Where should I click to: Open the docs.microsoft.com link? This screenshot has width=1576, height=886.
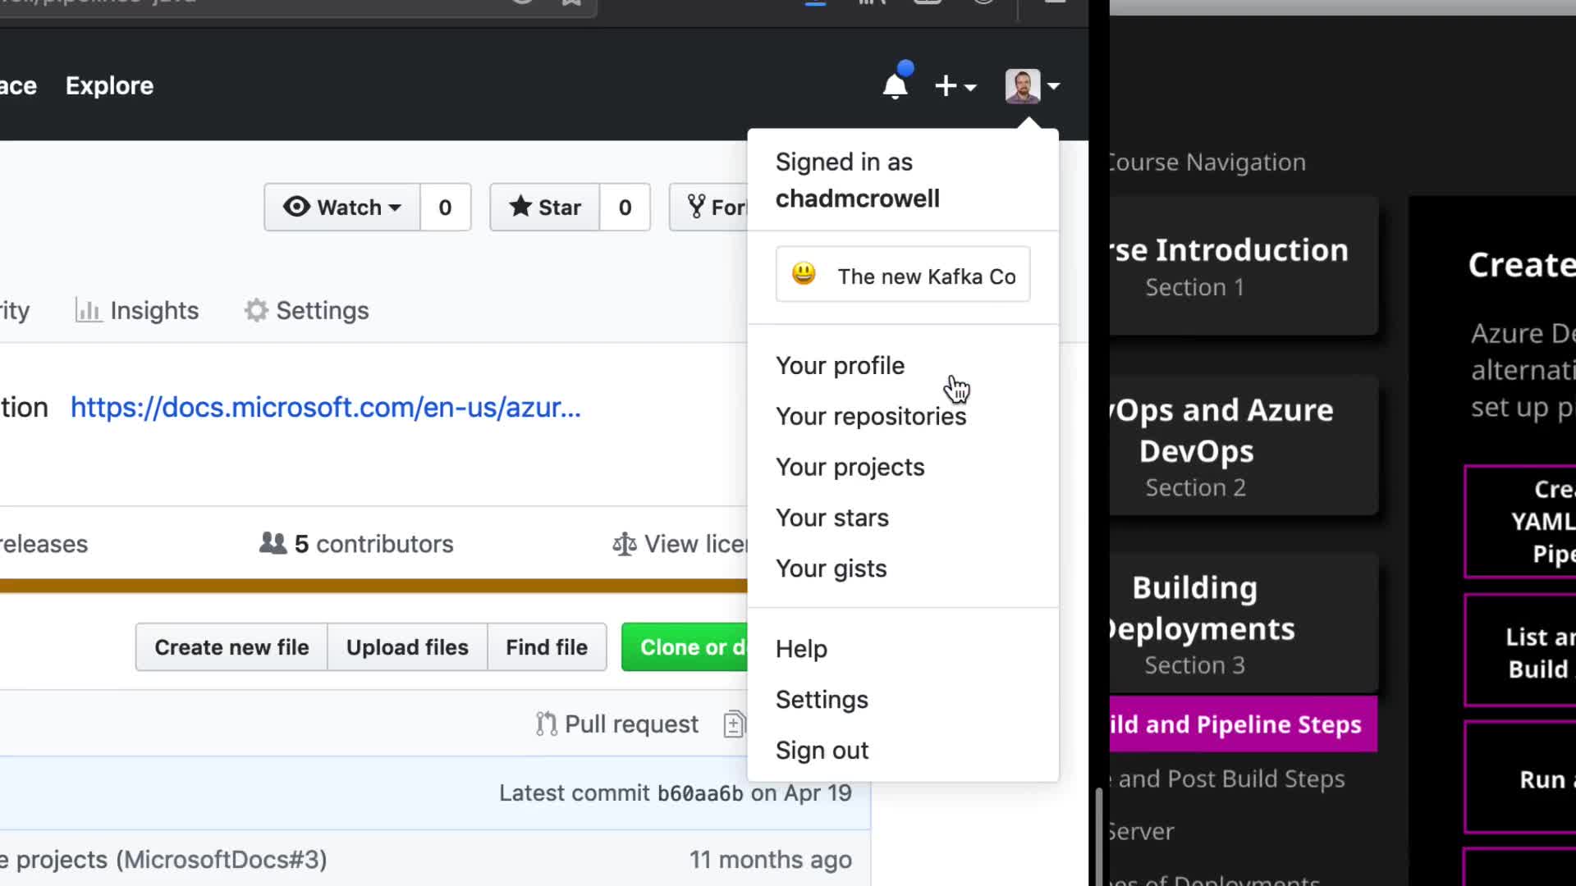(325, 407)
